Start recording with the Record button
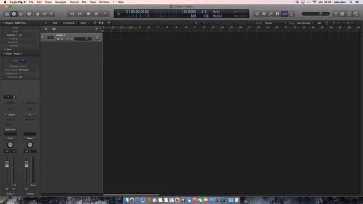The width and height of the screenshot is (363, 204). click(105, 14)
